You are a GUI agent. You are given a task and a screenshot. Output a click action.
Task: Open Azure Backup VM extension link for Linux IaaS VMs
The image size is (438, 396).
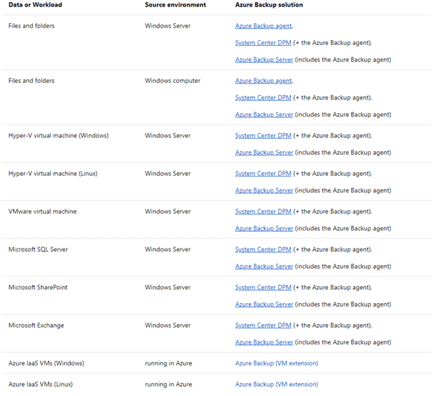(276, 384)
